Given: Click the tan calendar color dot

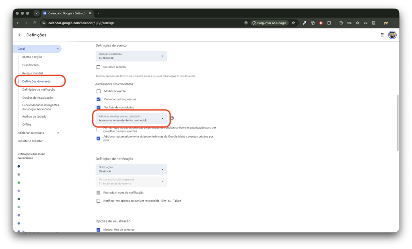Looking at the screenshot, I should [x=19, y=174].
